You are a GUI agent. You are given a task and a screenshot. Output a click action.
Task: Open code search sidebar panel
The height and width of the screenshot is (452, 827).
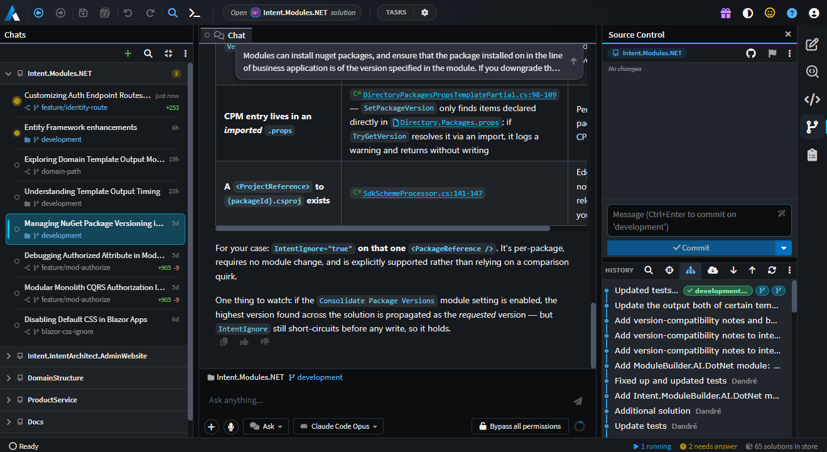[x=813, y=72]
